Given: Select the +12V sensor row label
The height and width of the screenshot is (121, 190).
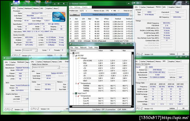Looking at the screenshot, I should [85, 71].
